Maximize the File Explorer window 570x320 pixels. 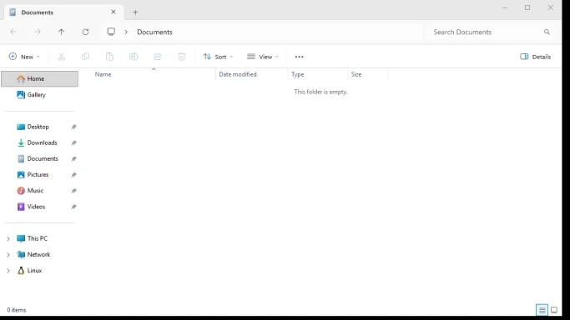[x=527, y=7]
